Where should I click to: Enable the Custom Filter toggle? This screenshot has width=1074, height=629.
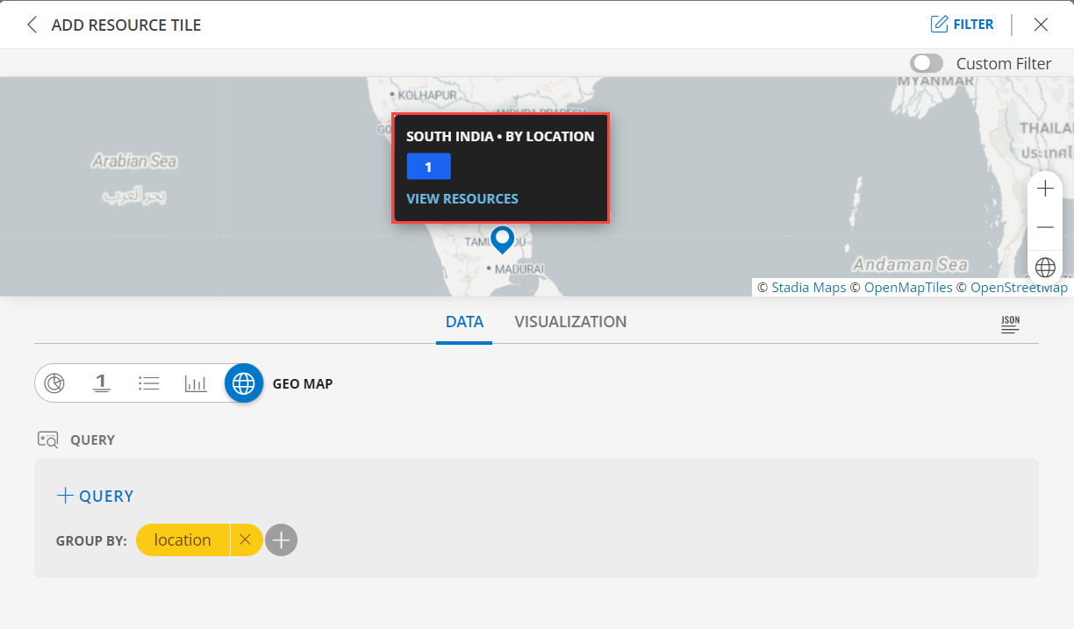tap(926, 62)
